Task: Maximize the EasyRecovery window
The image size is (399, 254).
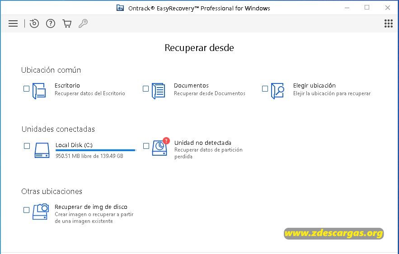Action: [x=367, y=8]
